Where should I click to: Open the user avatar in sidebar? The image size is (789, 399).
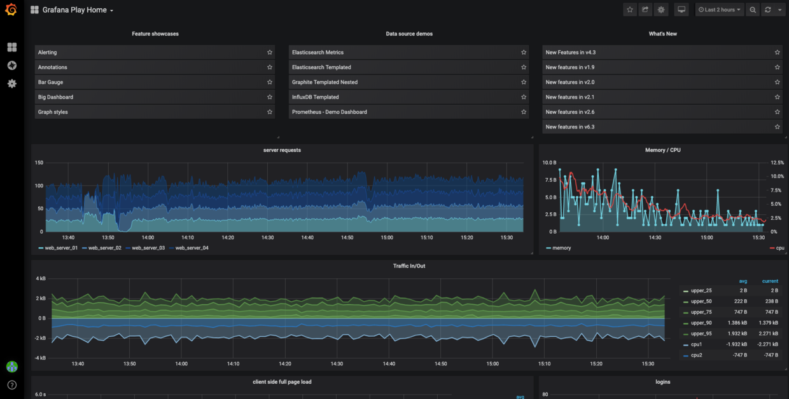tap(11, 367)
